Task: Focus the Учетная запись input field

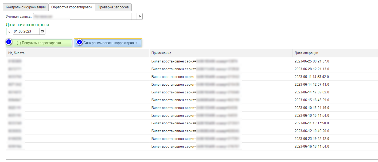Action: [82, 17]
